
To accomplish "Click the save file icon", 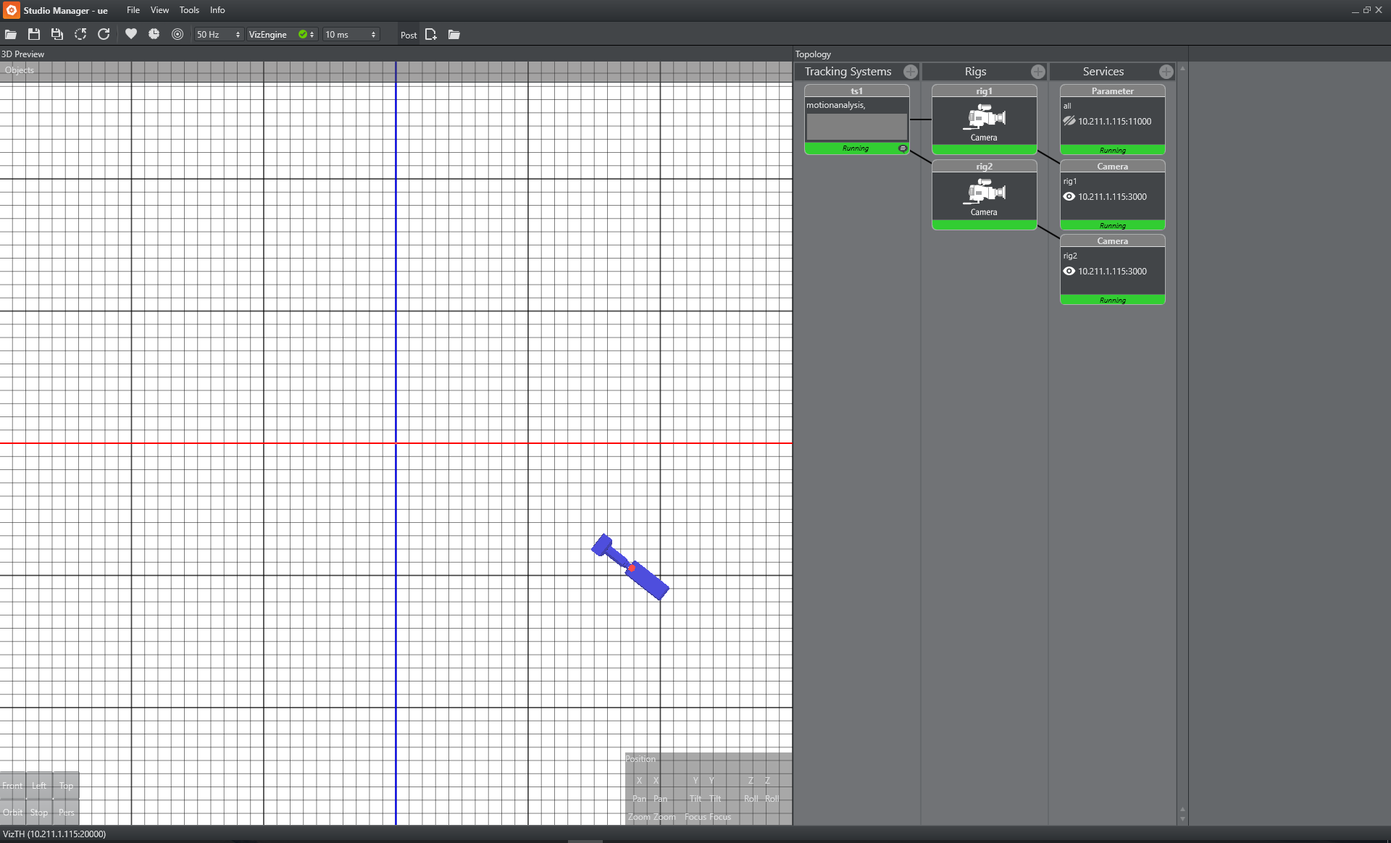I will [x=33, y=34].
